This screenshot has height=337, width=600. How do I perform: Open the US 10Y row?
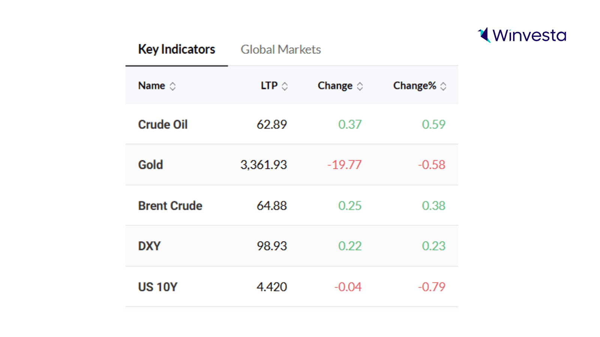[157, 287]
